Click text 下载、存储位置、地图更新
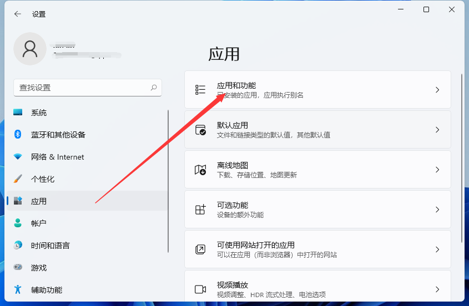The height and width of the screenshot is (306, 469). click(256, 175)
